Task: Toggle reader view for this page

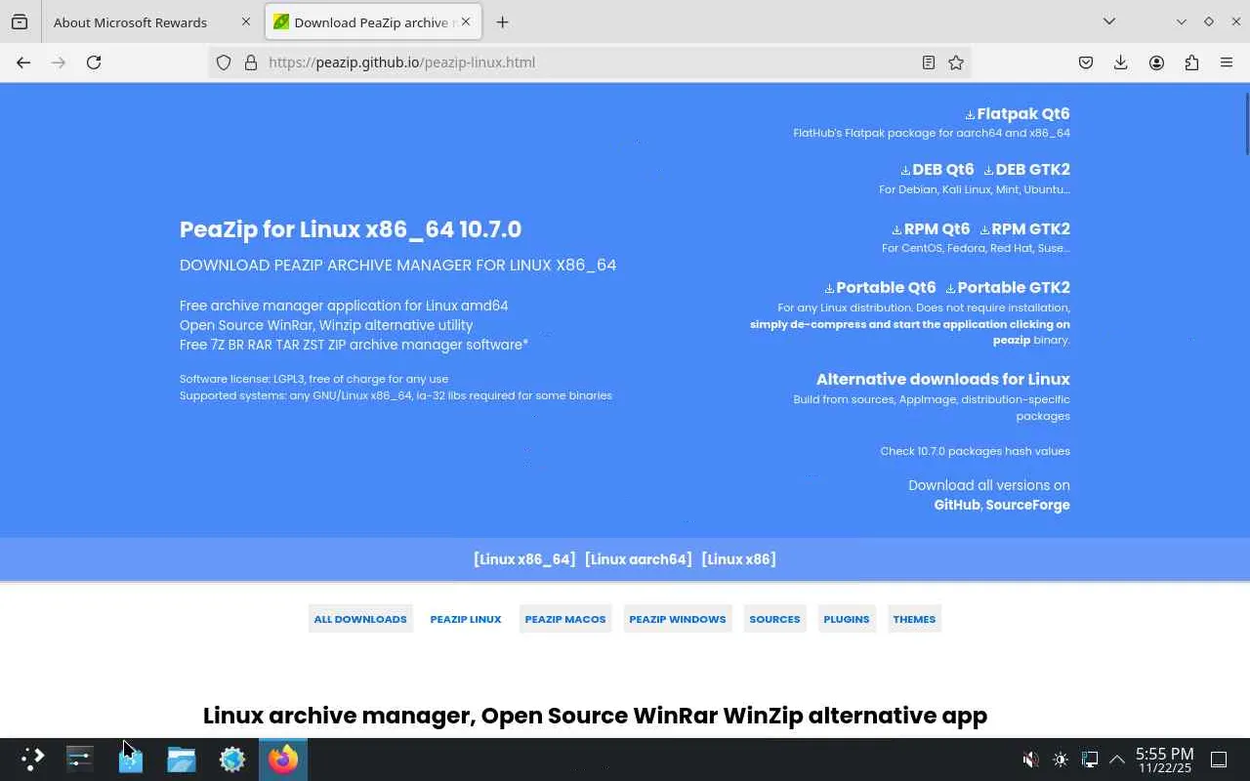Action: tap(929, 62)
